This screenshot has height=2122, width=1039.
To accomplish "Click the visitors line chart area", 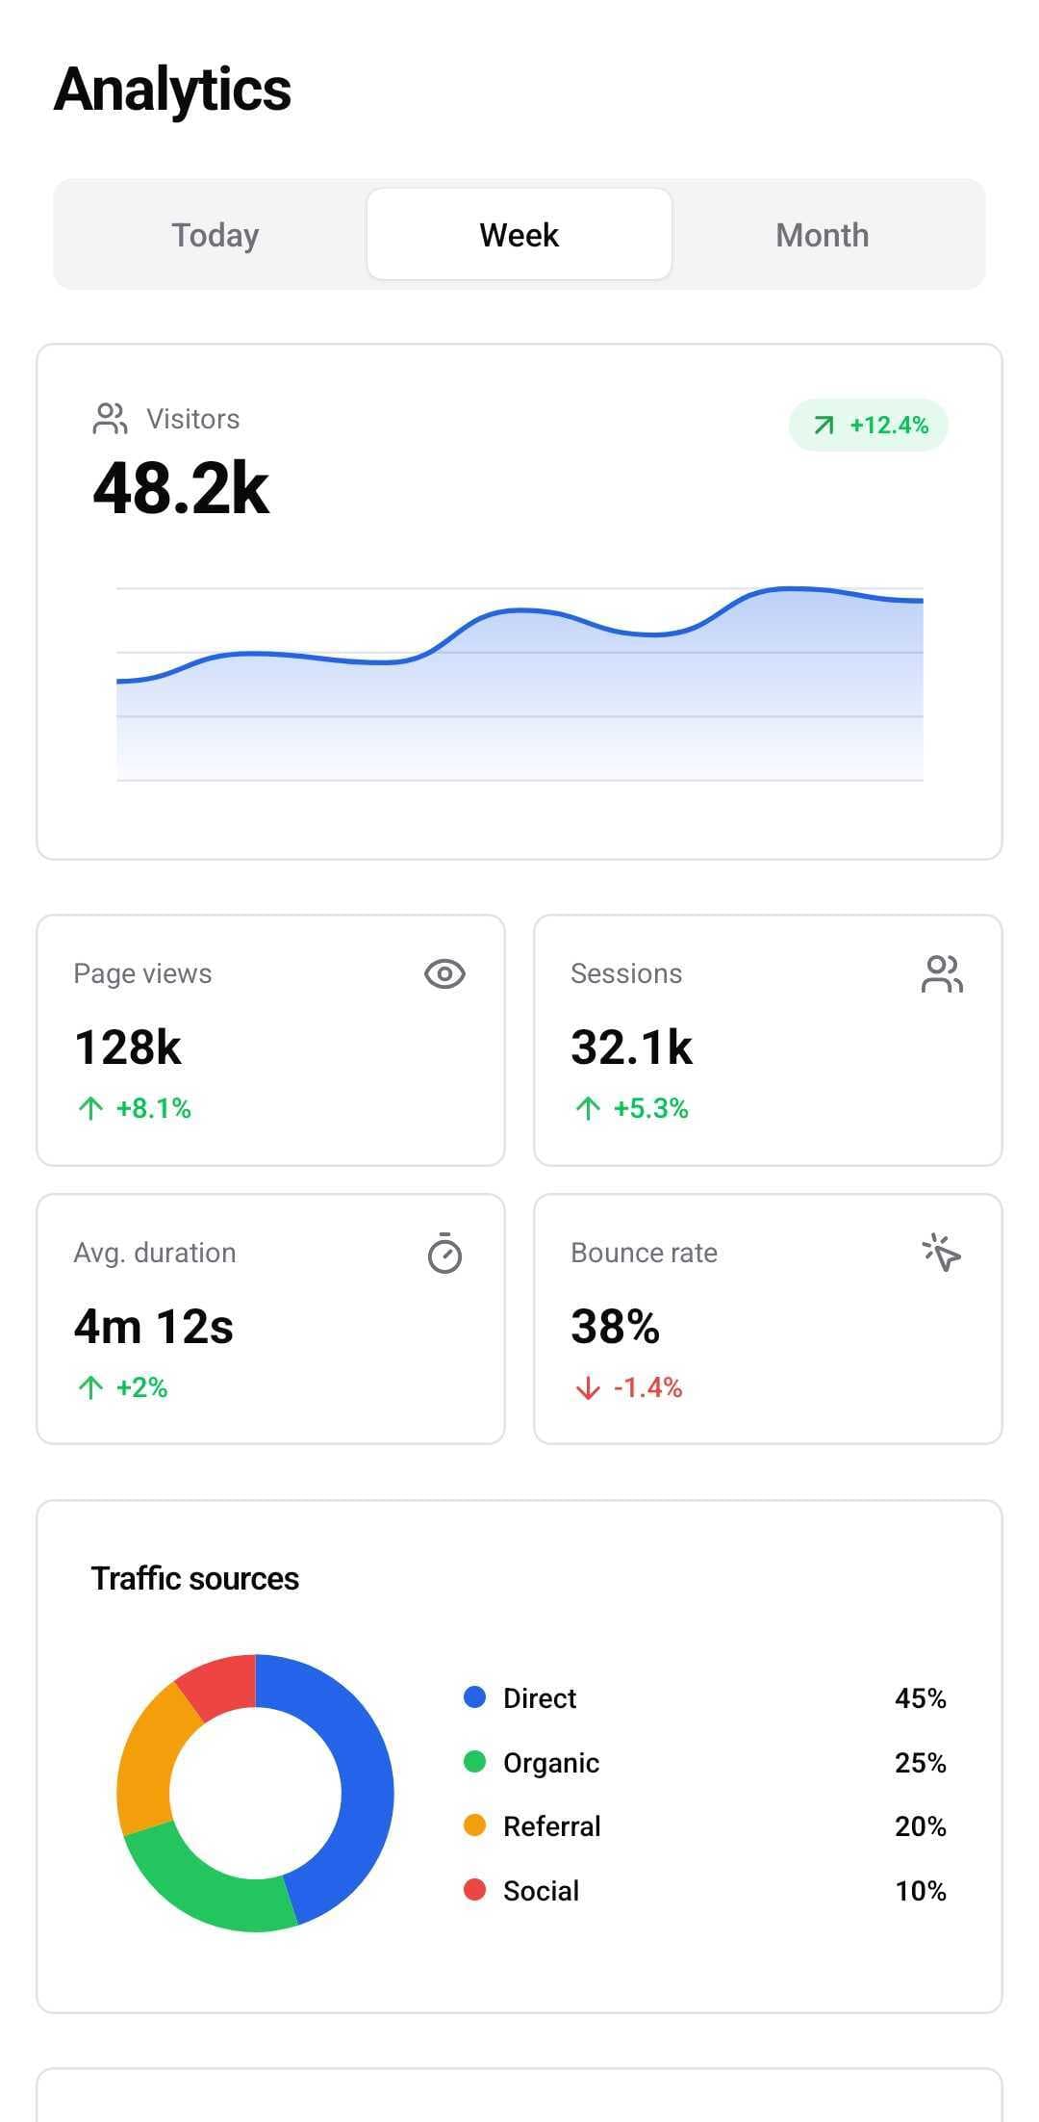I will click(x=519, y=684).
